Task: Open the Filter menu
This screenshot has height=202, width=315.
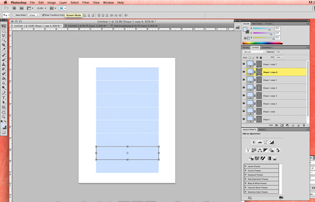Action: pyautogui.click(x=86, y=3)
